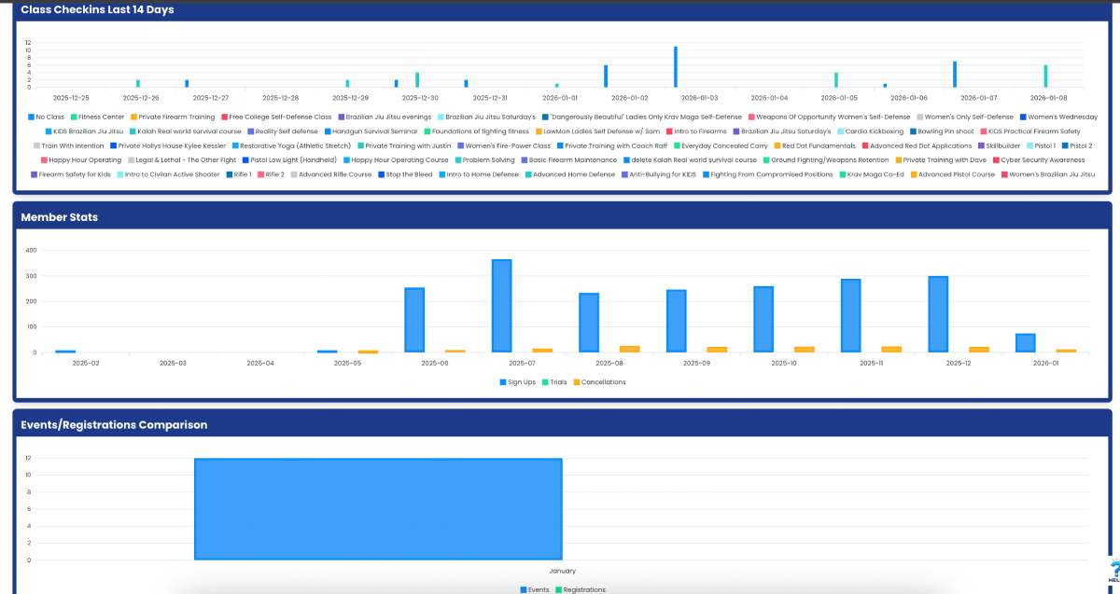Toggle Krav Maga Co-Ed legend item
This screenshot has height=594, width=1120.
pos(872,174)
